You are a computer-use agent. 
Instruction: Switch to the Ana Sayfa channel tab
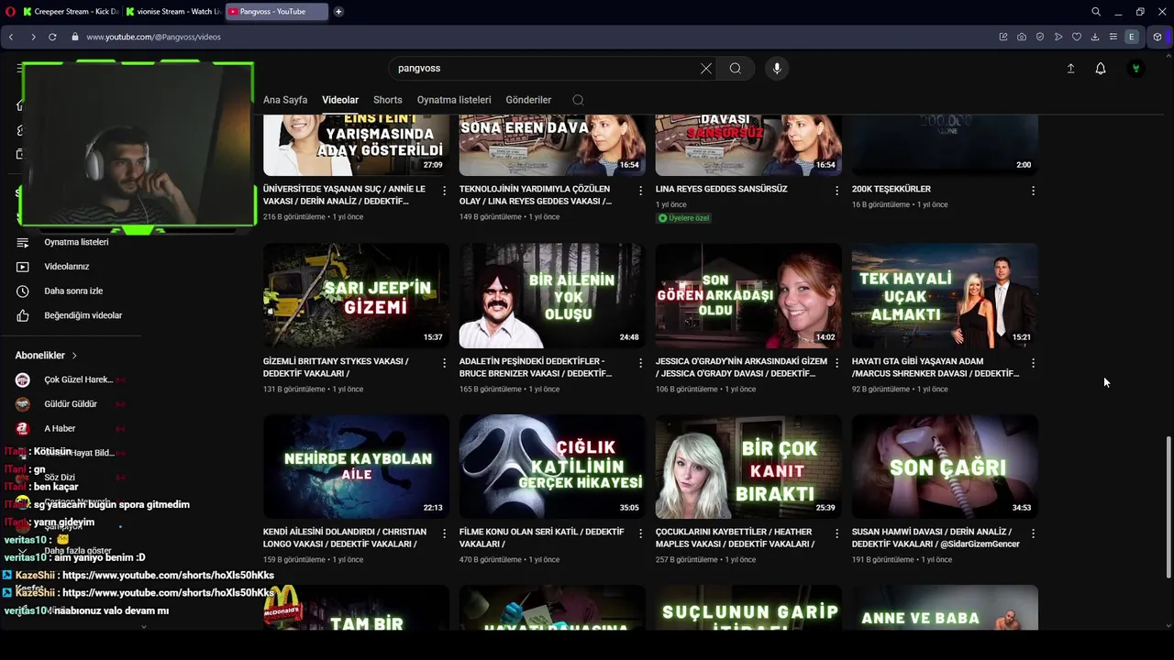click(x=285, y=100)
